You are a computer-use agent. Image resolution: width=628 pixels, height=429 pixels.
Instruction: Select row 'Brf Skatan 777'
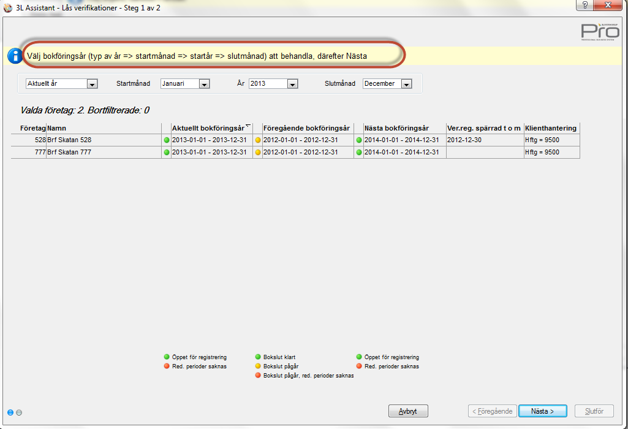295,152
